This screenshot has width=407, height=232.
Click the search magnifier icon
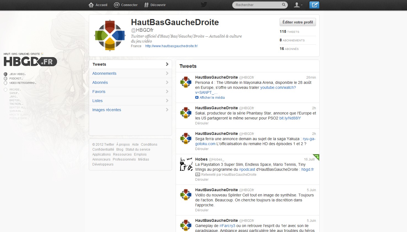[x=284, y=5]
